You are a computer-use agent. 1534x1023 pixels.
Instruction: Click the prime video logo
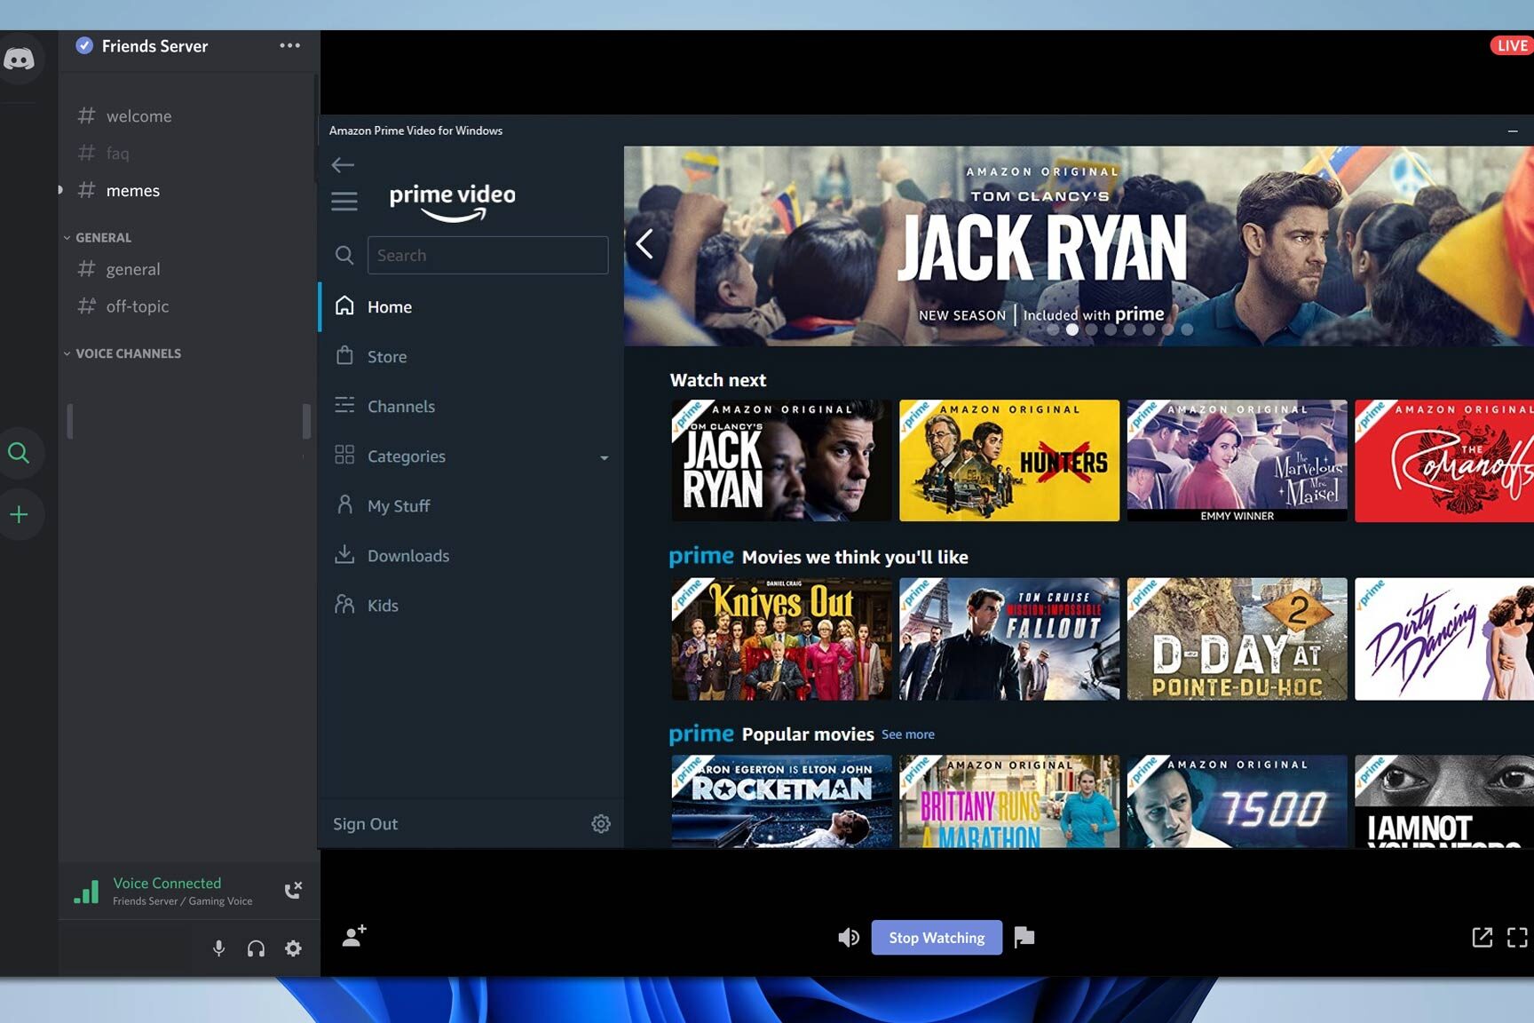(452, 202)
